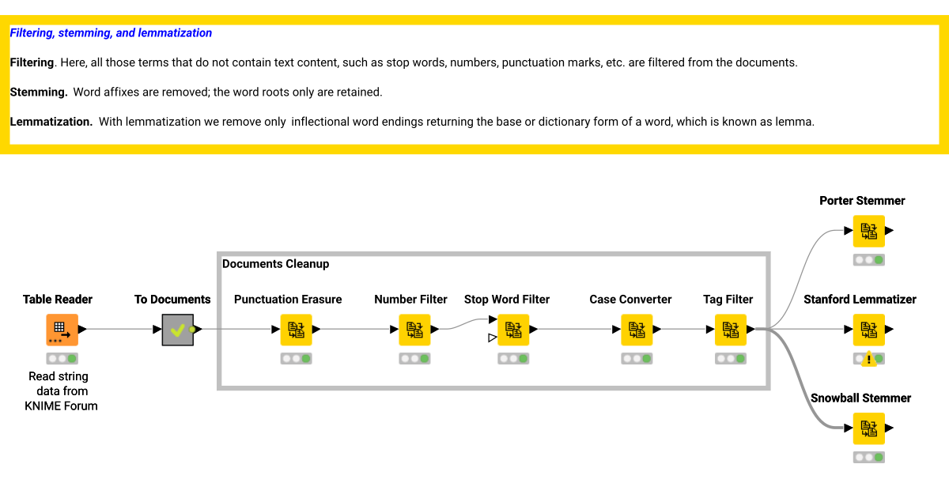Screen dimensions: 949x498
Task: Select the Number Filter node
Action: pyautogui.click(x=414, y=330)
